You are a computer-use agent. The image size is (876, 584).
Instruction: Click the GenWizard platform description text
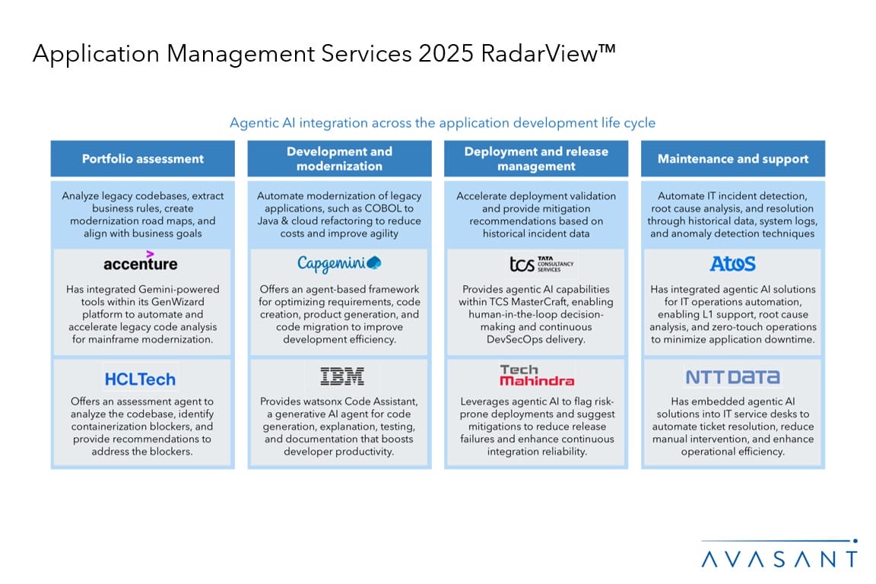[143, 314]
